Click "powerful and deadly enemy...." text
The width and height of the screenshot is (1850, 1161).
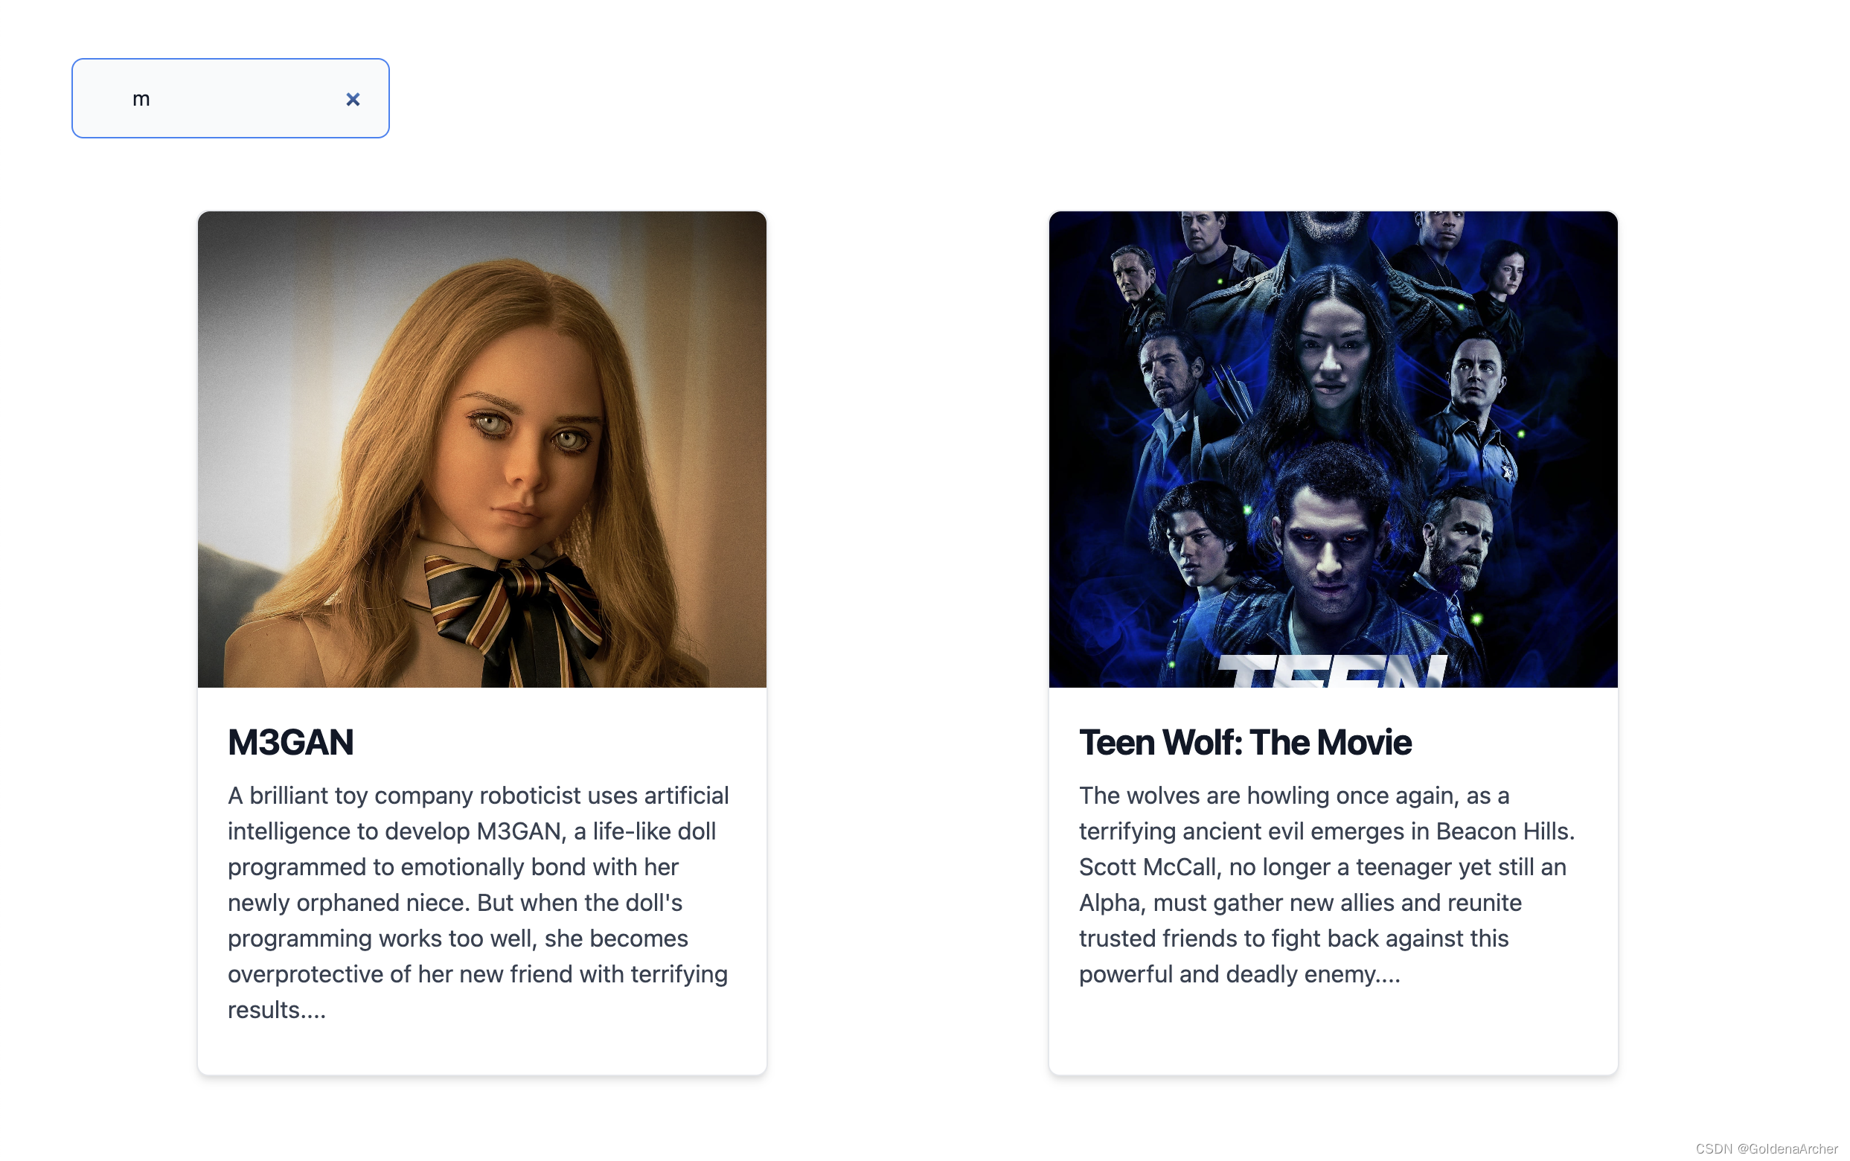(x=1240, y=974)
